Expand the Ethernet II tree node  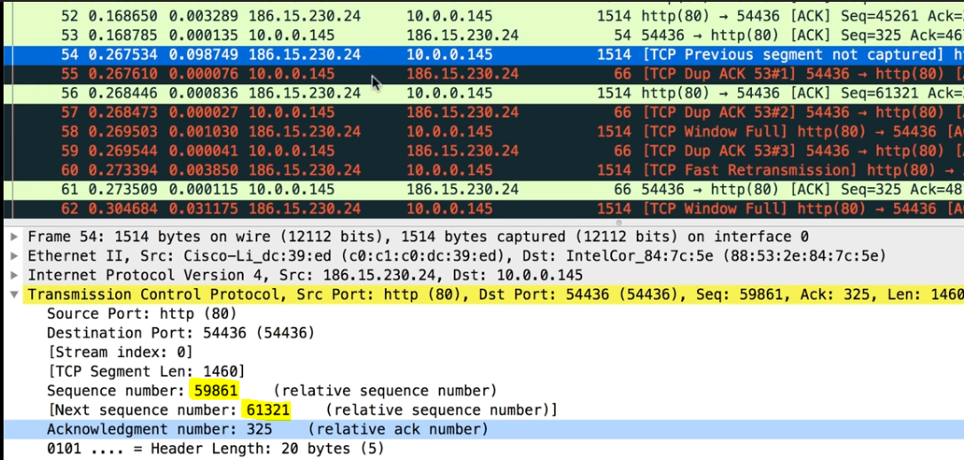[14, 256]
